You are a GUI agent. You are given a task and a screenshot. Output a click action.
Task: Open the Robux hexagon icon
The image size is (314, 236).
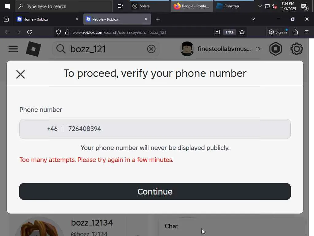coord(276,49)
